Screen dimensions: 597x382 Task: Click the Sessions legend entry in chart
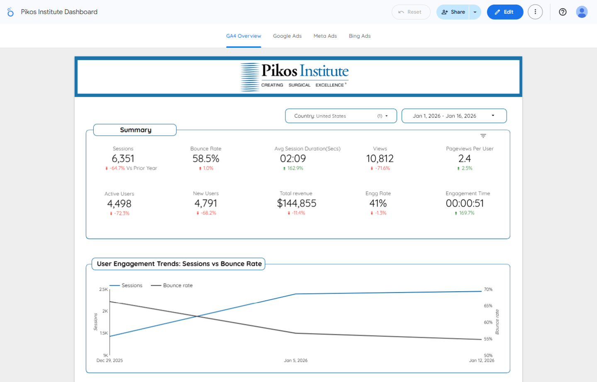click(126, 285)
